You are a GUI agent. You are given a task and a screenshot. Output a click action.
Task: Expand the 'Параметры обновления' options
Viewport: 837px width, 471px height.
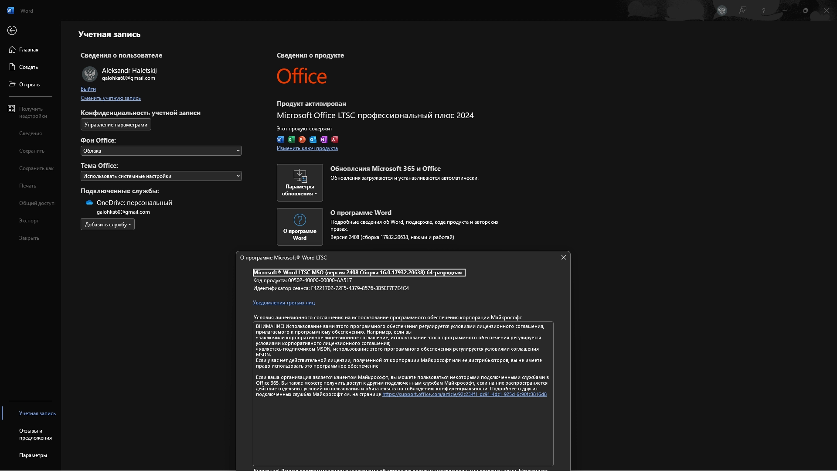pyautogui.click(x=299, y=183)
